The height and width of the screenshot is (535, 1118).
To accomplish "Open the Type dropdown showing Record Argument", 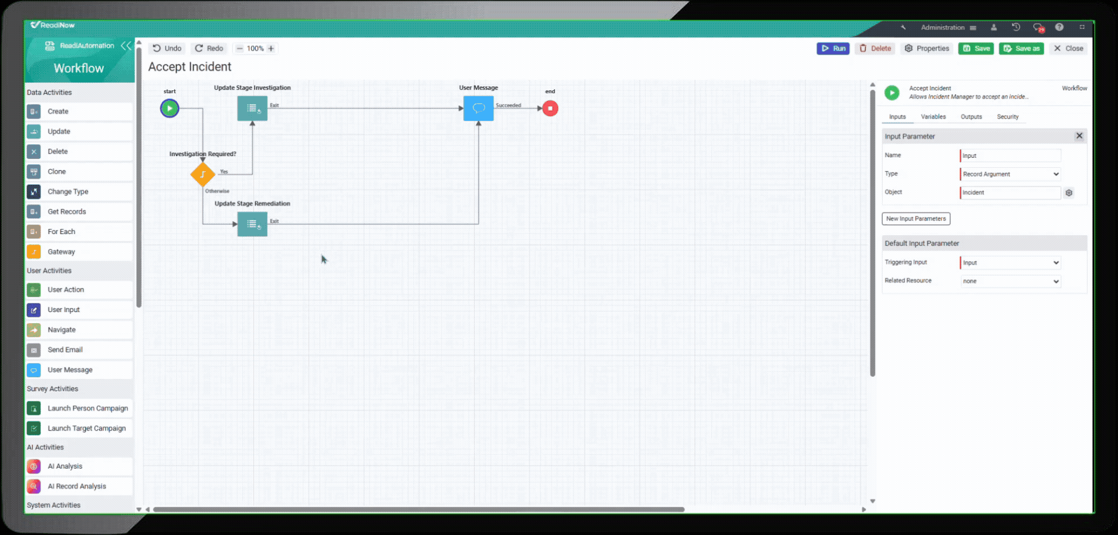I will [1010, 174].
